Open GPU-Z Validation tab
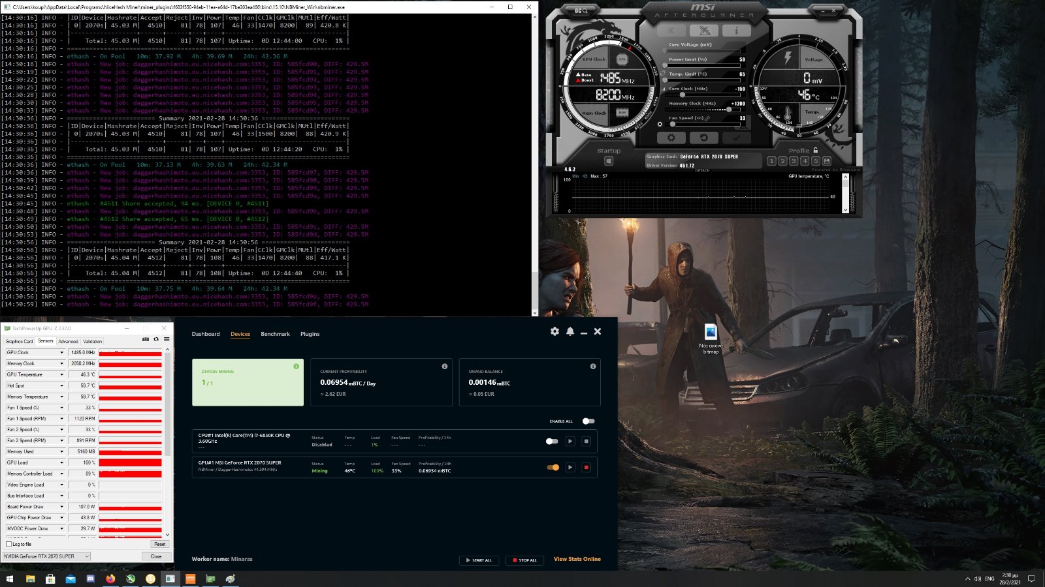Screen dimensions: 1045x587 92,341
